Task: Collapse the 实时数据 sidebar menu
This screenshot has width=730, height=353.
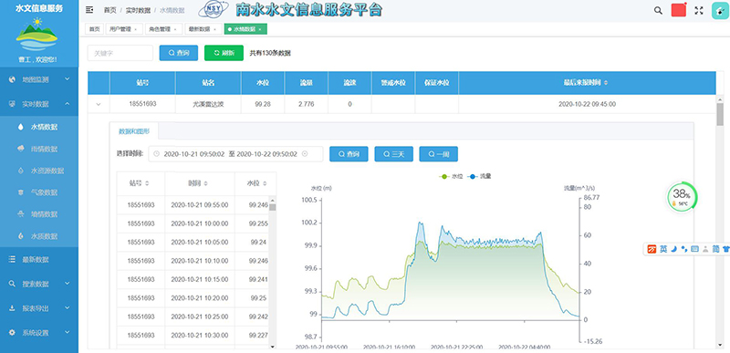Action: [x=39, y=104]
